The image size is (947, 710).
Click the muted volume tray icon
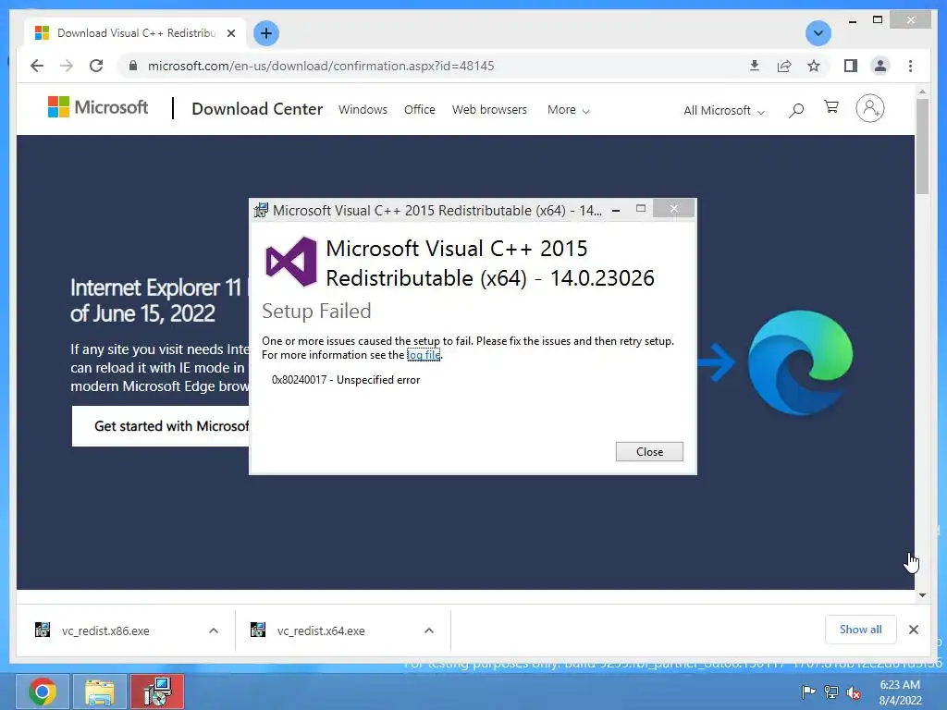(x=854, y=692)
